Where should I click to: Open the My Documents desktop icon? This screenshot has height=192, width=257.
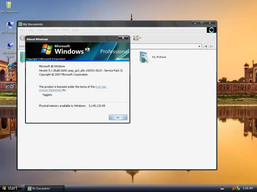point(10,7)
